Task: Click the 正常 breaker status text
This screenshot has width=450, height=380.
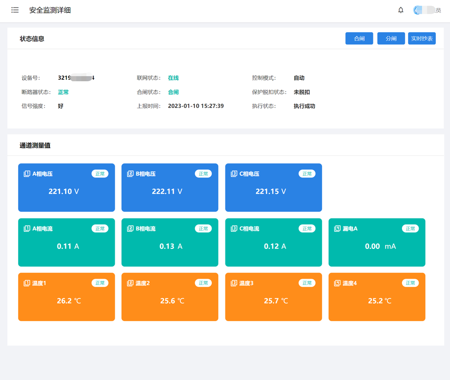Action: pos(63,92)
